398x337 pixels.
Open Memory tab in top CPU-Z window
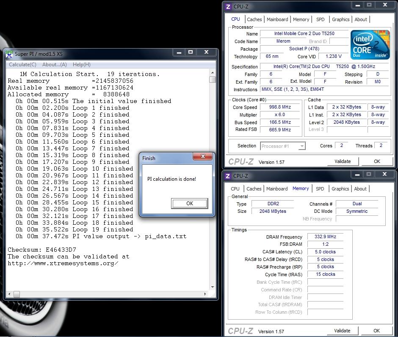[x=301, y=19]
